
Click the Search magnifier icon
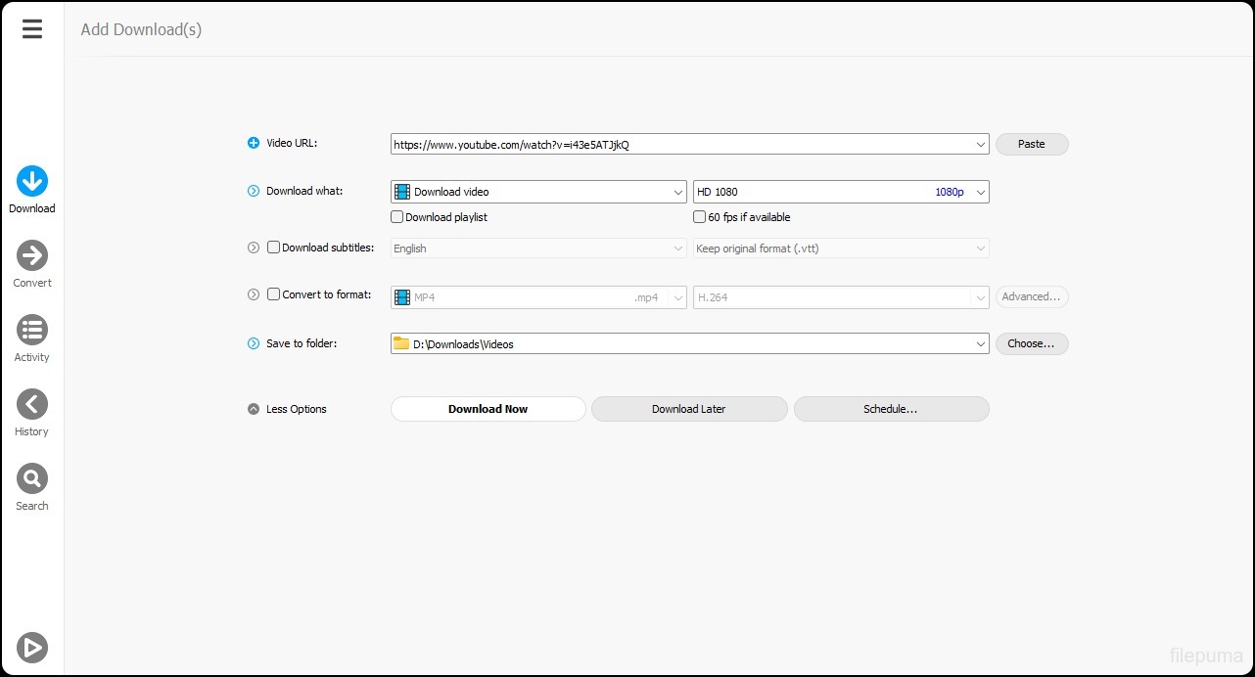tap(32, 479)
